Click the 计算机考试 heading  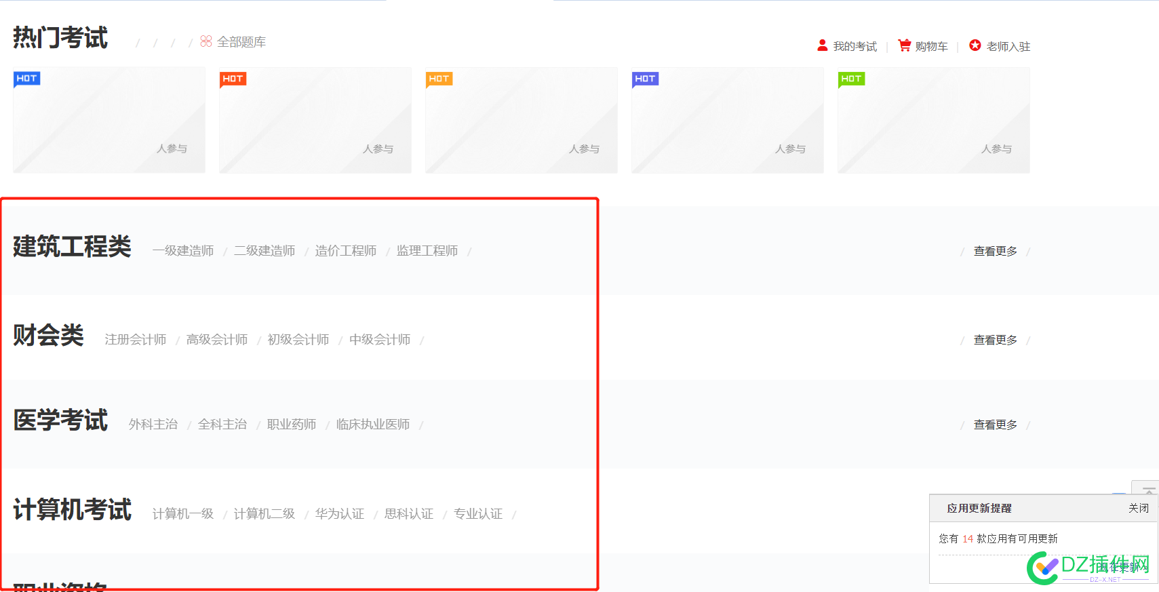72,510
